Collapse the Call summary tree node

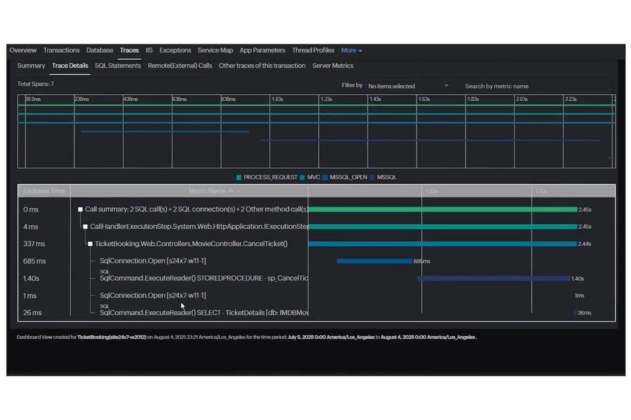coord(80,209)
